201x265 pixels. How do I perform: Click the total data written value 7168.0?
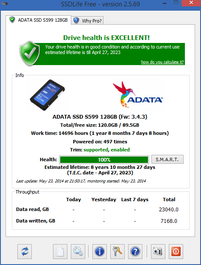pyautogui.click(x=169, y=221)
